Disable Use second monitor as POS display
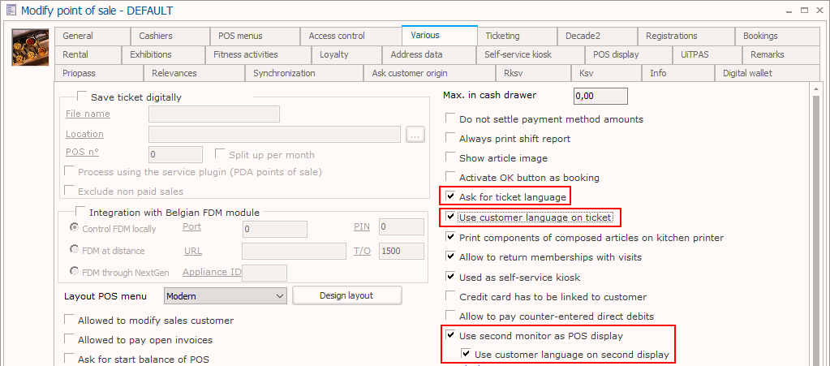The height and width of the screenshot is (366, 830). [x=450, y=336]
